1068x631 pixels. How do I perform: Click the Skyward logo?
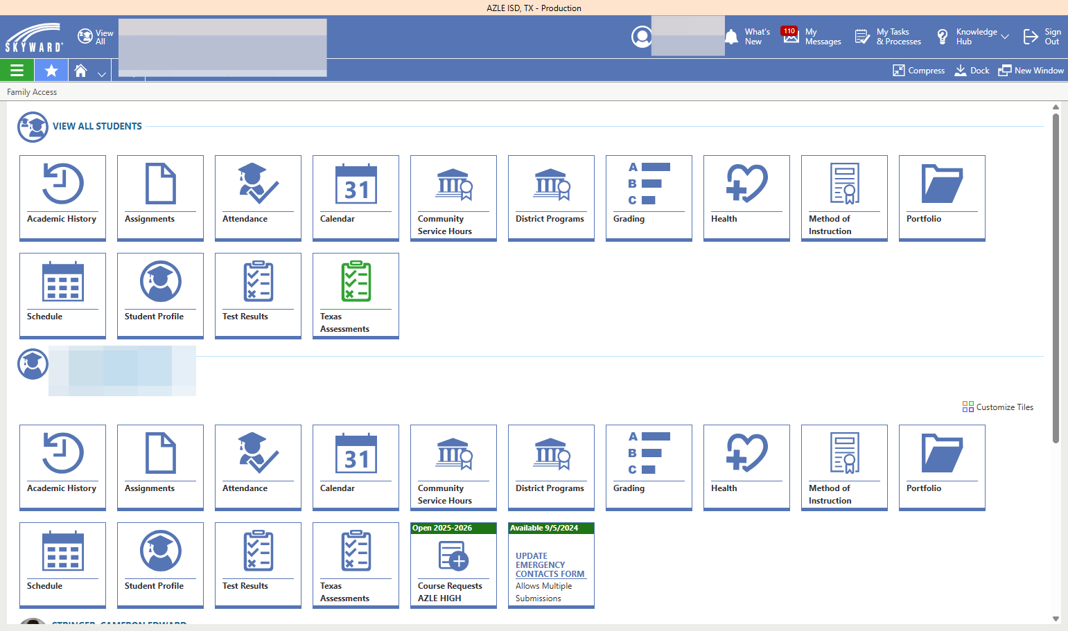click(34, 37)
